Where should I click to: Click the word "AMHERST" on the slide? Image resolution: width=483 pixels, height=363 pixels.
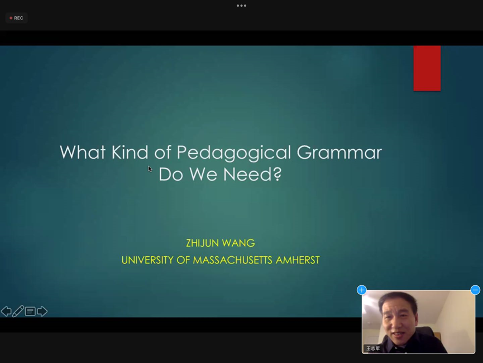click(298, 260)
